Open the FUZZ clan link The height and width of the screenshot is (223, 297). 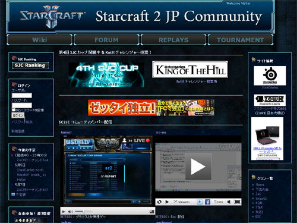[x=259, y=212]
